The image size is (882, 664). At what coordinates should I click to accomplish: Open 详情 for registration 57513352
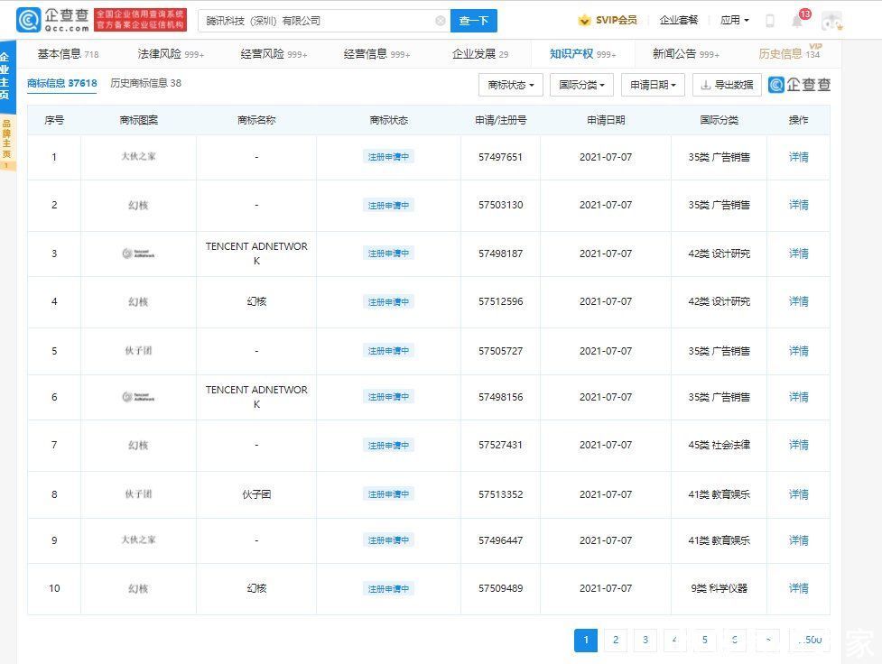click(x=798, y=494)
